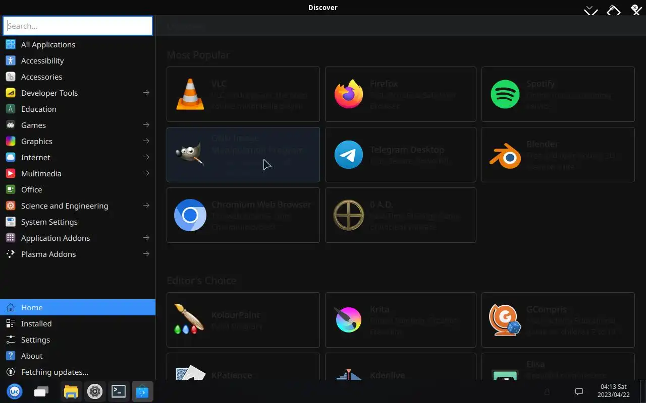Expand the Multimedia category arrow
The image size is (646, 403).
click(x=146, y=173)
